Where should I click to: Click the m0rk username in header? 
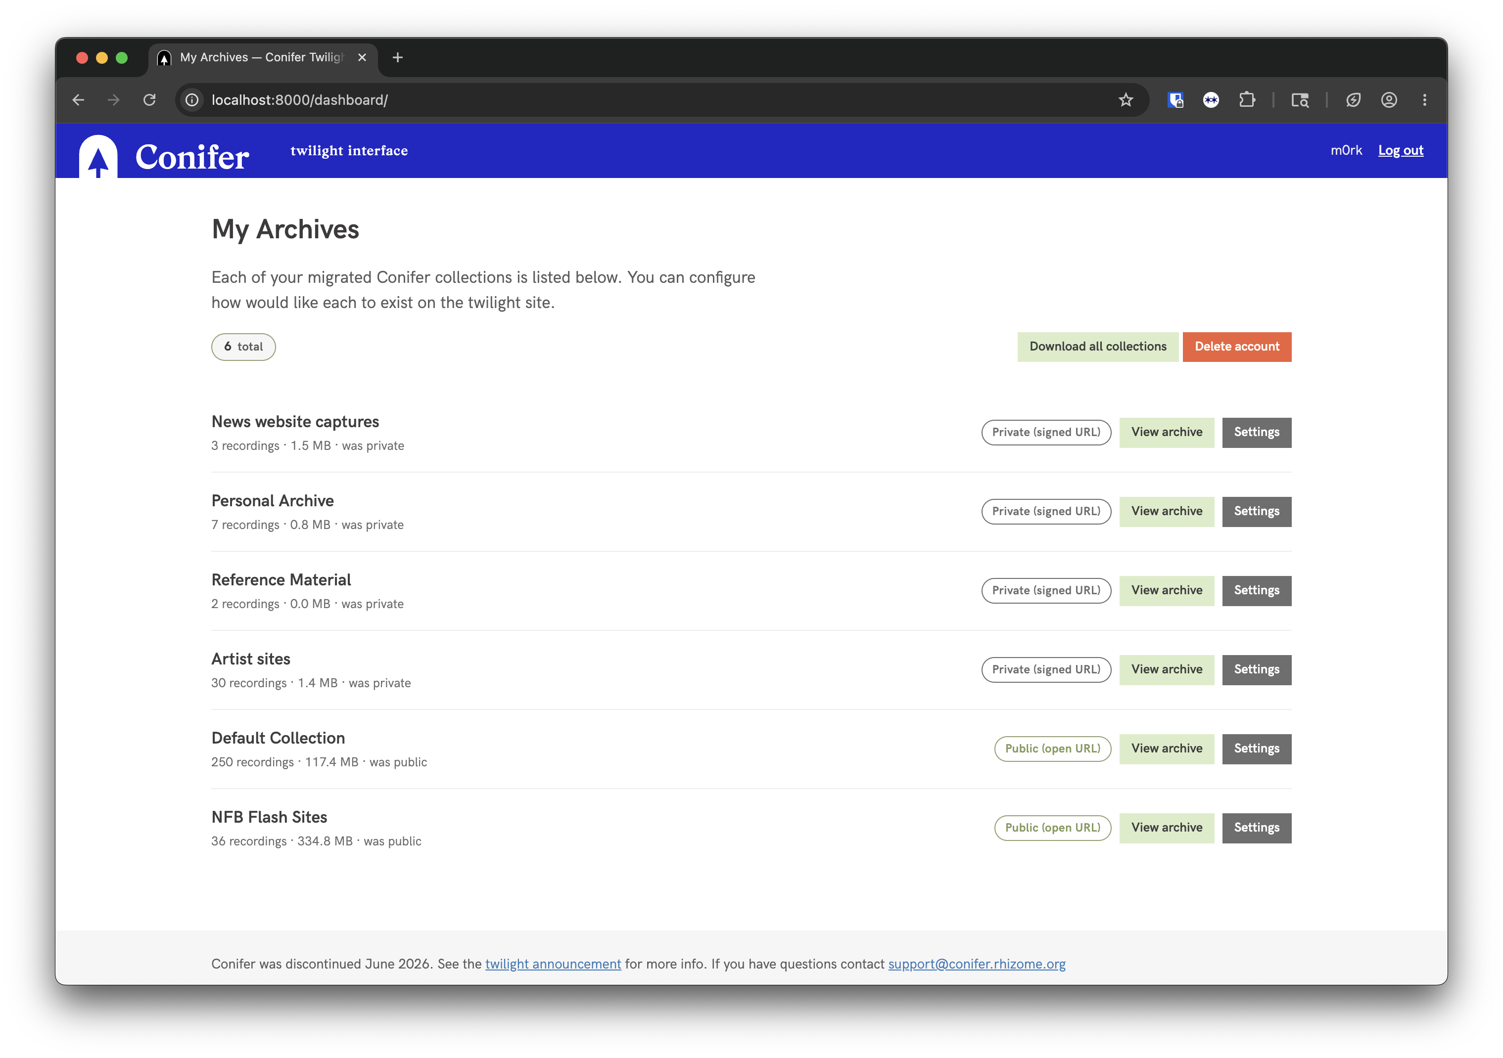(x=1346, y=150)
